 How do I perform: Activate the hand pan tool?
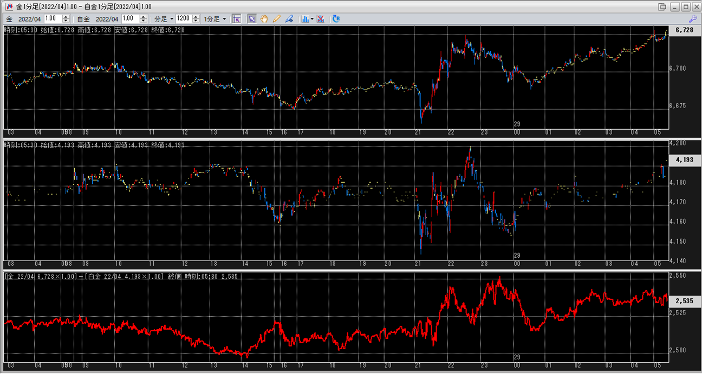click(264, 19)
